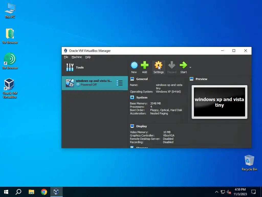Open Google Chrome from taskbar
262x197 pixels.
click(x=44, y=192)
